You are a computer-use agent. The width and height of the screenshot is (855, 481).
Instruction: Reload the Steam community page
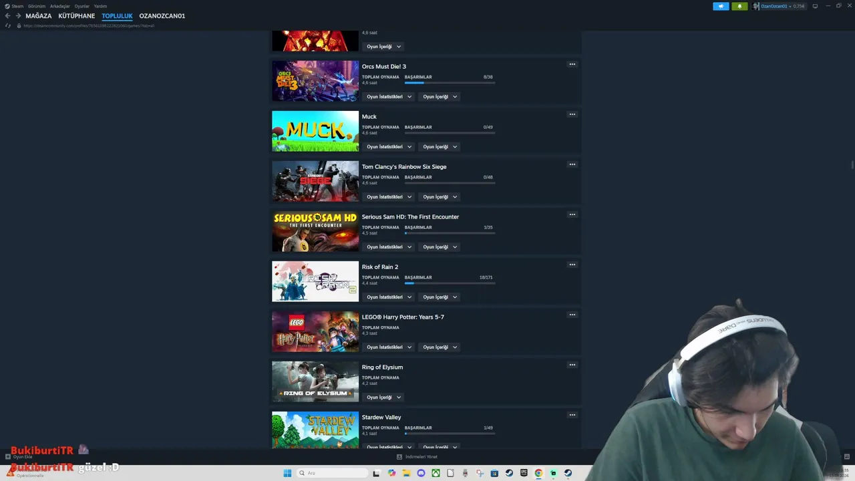[x=7, y=25]
